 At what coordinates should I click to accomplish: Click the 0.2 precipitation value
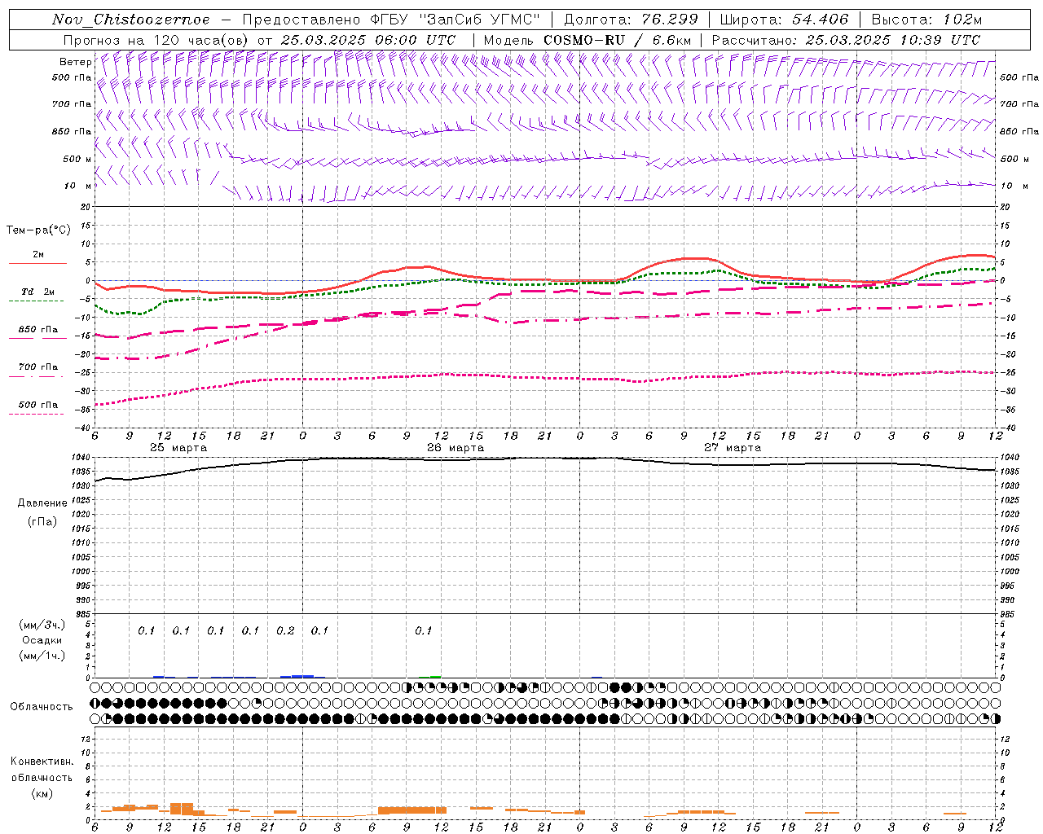285,631
